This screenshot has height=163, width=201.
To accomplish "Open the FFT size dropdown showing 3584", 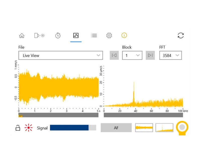I will point(171,55).
